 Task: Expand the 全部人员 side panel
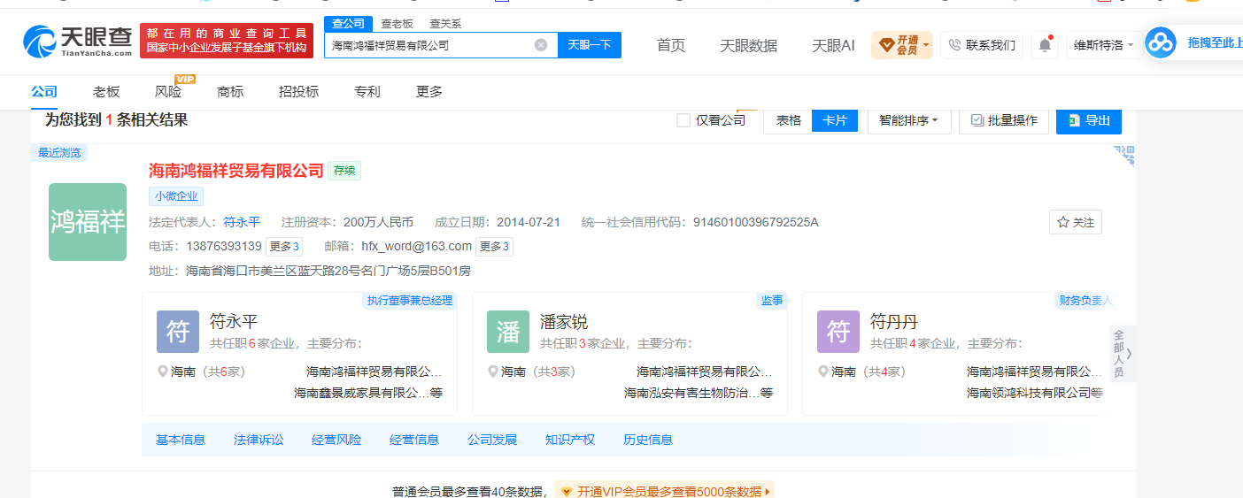(x=1122, y=353)
